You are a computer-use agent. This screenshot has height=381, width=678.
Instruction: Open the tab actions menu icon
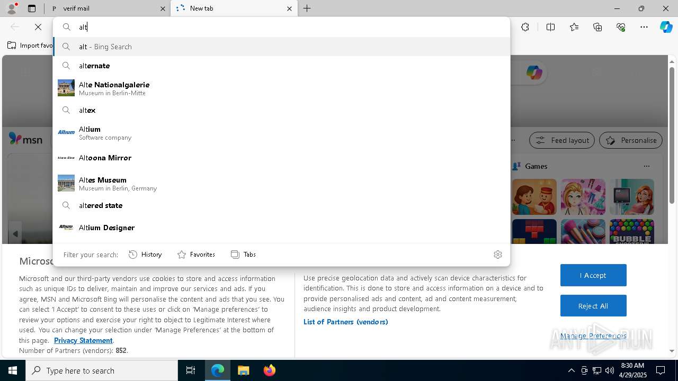32,8
